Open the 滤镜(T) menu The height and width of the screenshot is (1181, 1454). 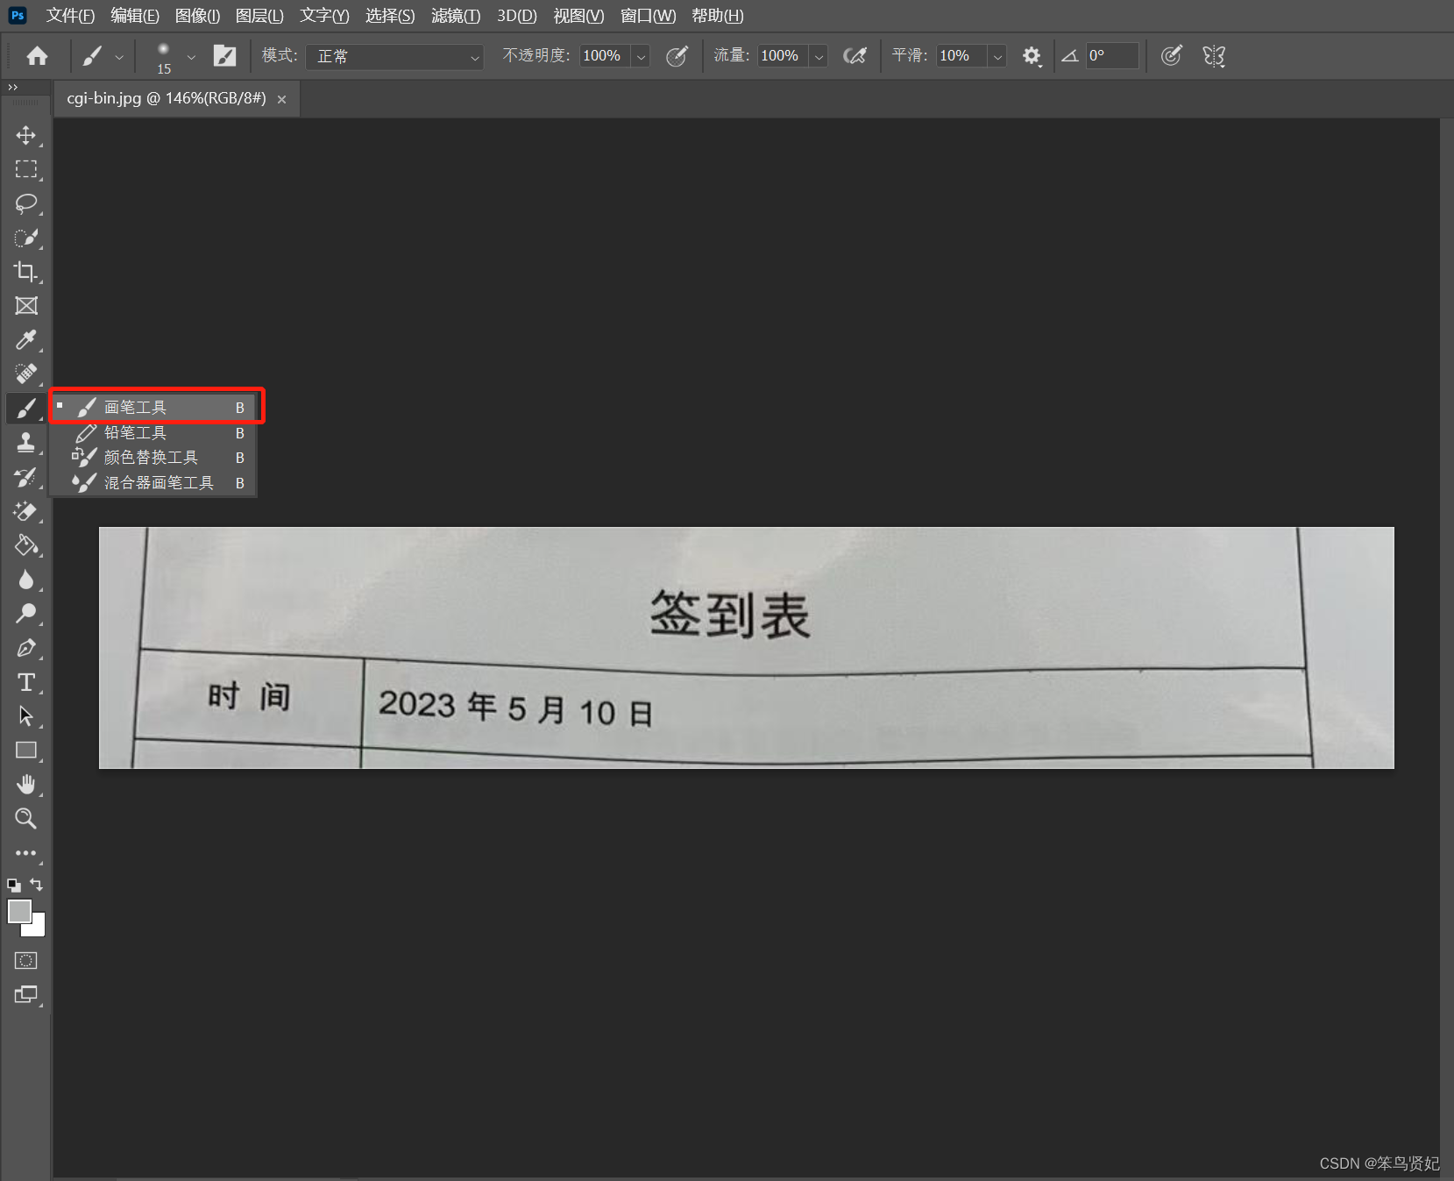coord(456,16)
